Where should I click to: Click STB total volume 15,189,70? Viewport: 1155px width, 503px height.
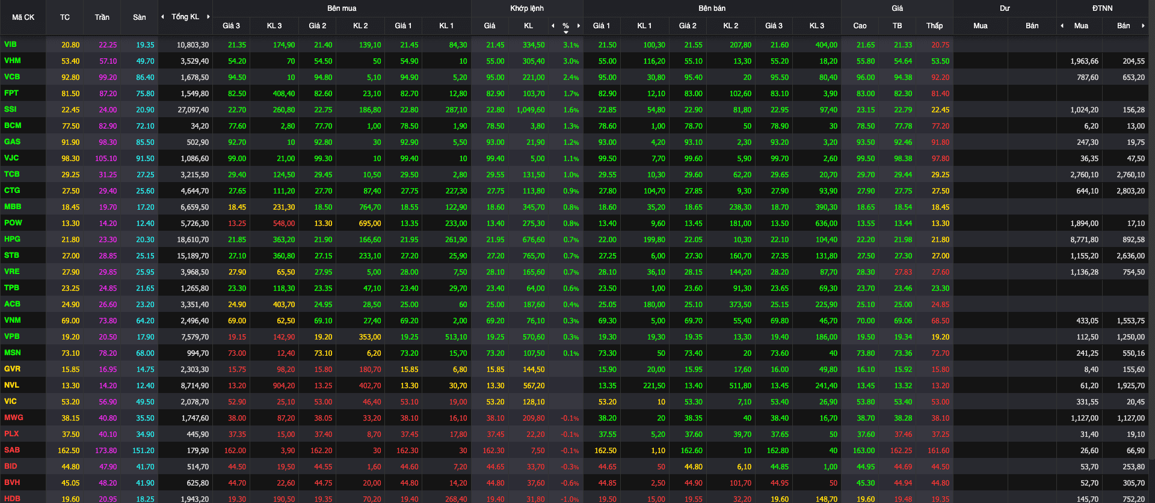[193, 256]
